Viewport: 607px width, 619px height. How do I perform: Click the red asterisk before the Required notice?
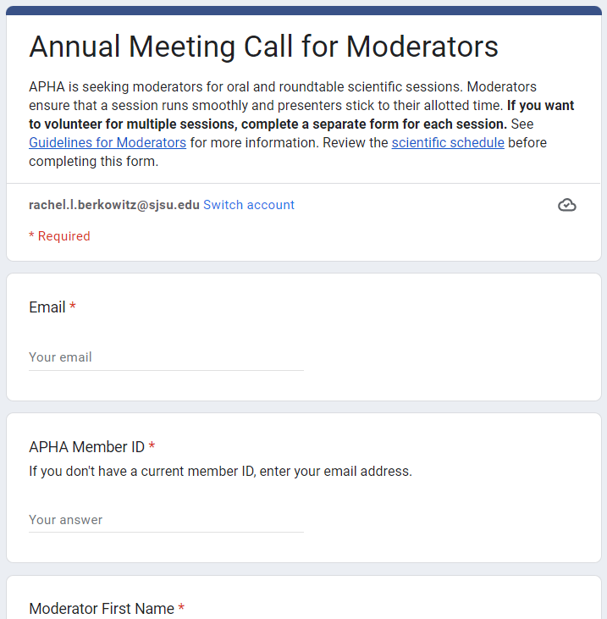(31, 235)
